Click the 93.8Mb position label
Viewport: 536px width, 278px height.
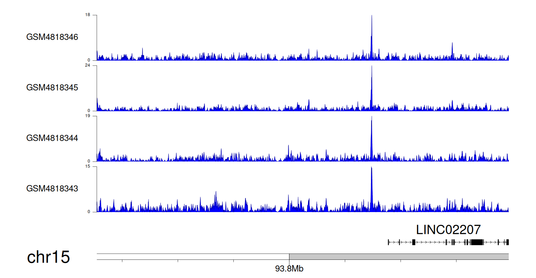coord(289,269)
